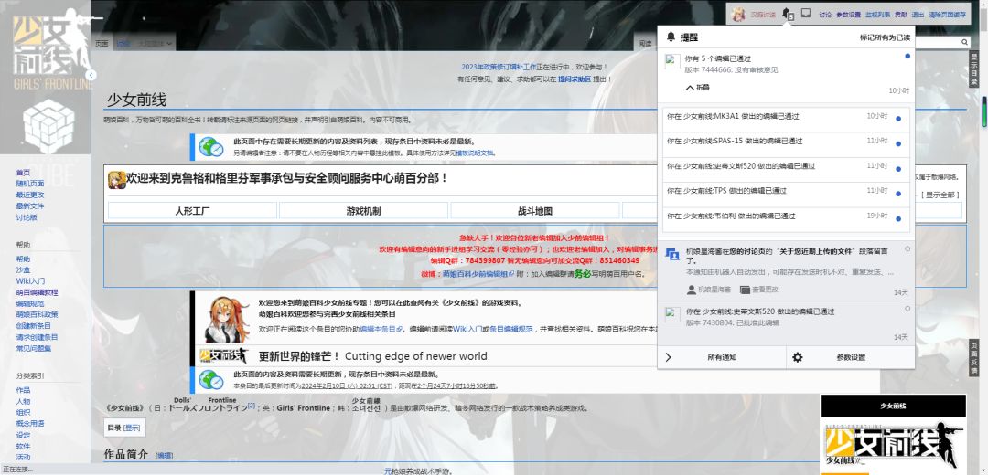
Task: Open 参数设置 in the top user bar
Action: point(849,15)
